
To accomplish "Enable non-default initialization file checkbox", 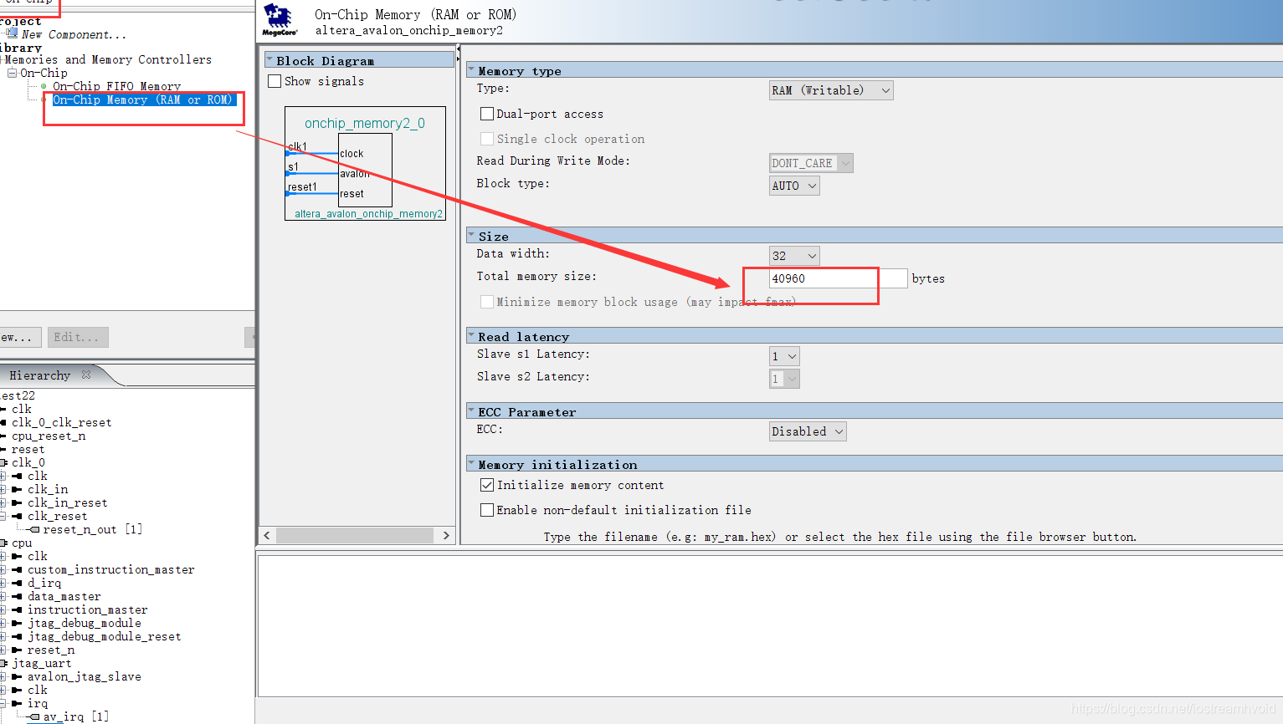I will coord(487,510).
